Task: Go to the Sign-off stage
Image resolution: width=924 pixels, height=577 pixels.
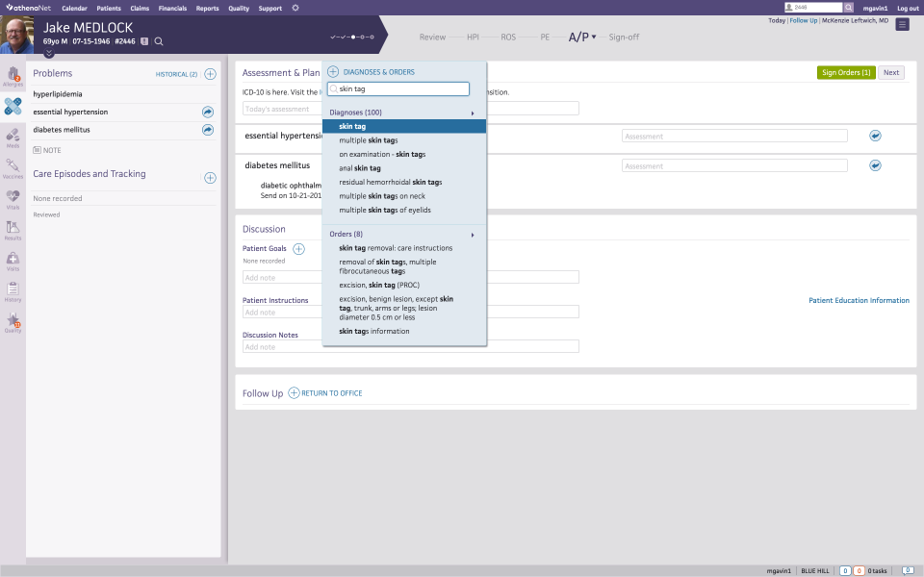Action: pos(624,38)
